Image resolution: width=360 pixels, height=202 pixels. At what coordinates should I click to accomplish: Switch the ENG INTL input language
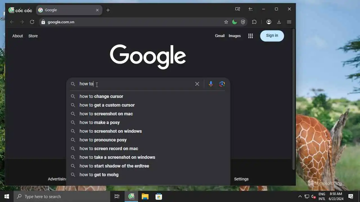click(322, 196)
